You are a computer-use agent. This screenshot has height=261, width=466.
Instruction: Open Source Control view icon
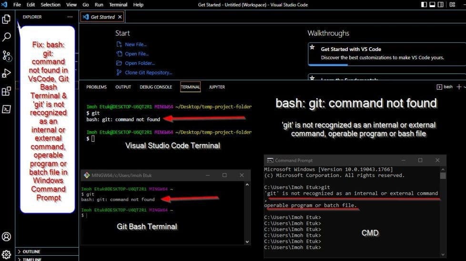click(x=7, y=55)
